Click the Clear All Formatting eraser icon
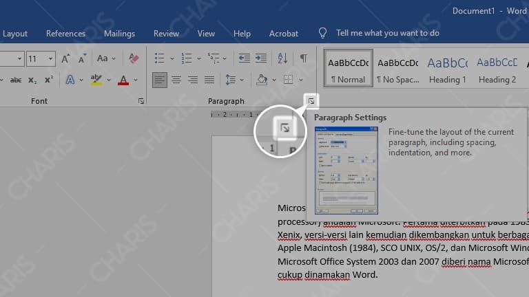 point(134,58)
